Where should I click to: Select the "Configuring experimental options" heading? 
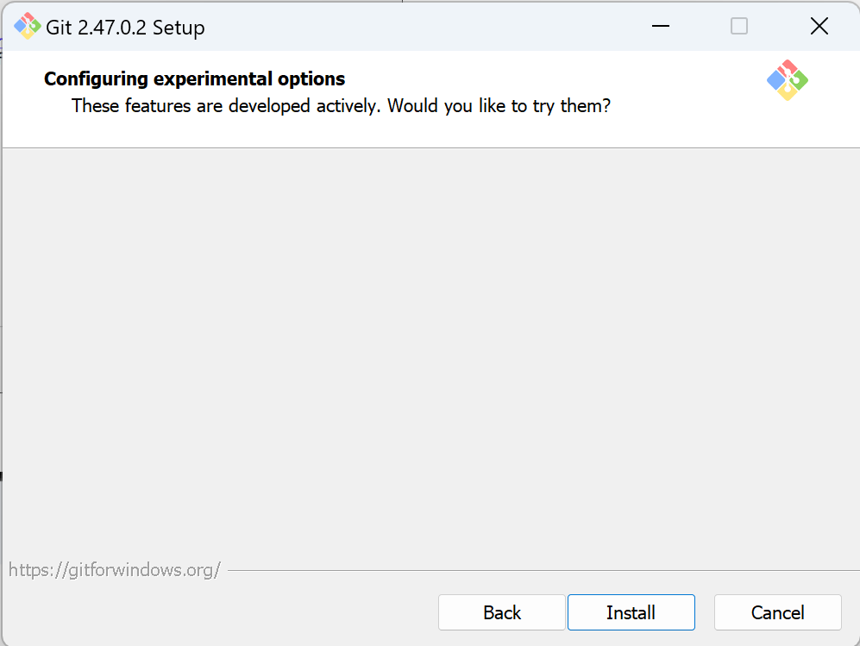pyautogui.click(x=194, y=79)
